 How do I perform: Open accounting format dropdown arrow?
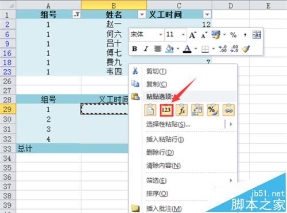point(224,35)
